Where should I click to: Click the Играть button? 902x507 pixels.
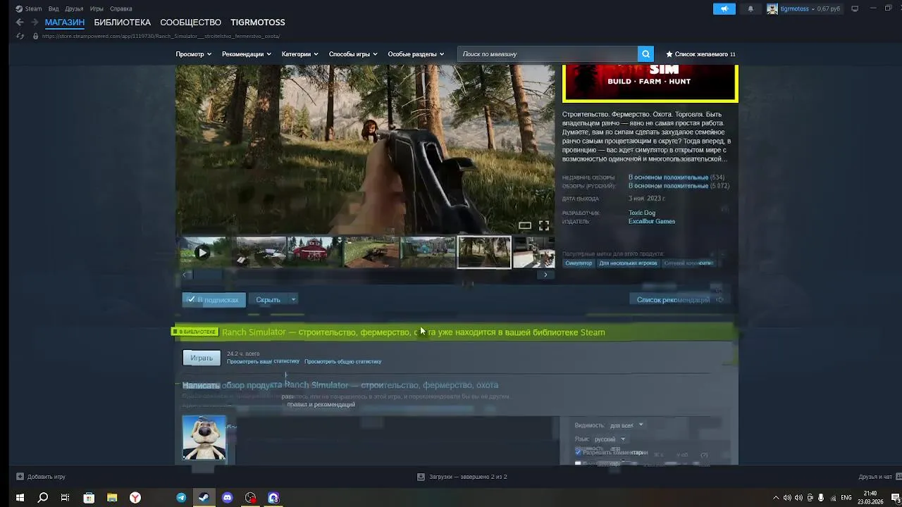click(x=202, y=358)
